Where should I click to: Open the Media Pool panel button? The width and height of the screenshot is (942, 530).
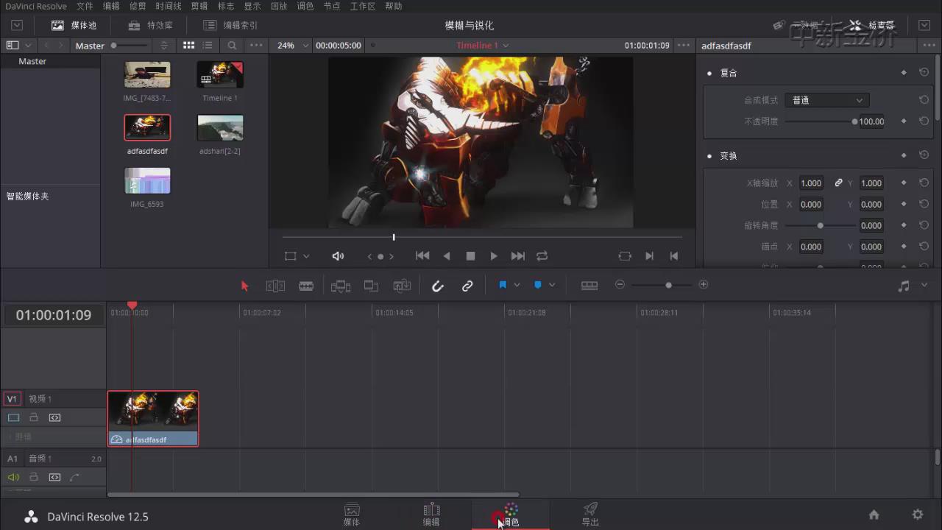point(74,25)
